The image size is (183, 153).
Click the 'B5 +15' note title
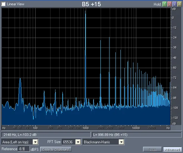pos(91,4)
